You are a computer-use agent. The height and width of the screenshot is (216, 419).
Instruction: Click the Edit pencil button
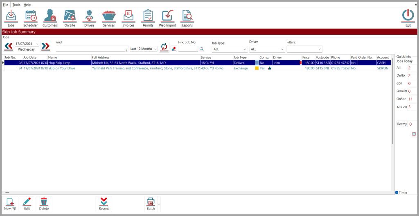(x=27, y=204)
